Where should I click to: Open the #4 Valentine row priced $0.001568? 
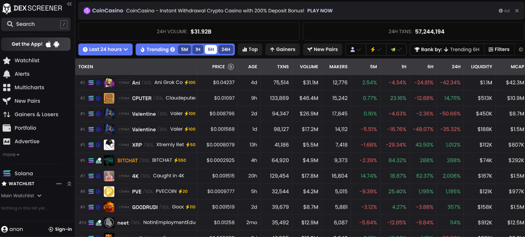[x=300, y=129]
